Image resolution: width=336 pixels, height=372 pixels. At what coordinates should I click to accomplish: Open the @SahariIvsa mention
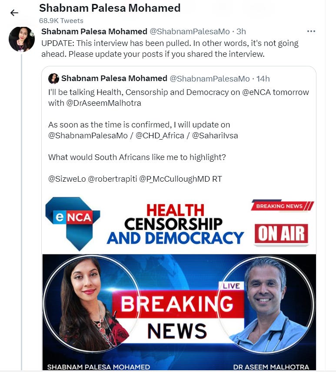[x=215, y=135]
